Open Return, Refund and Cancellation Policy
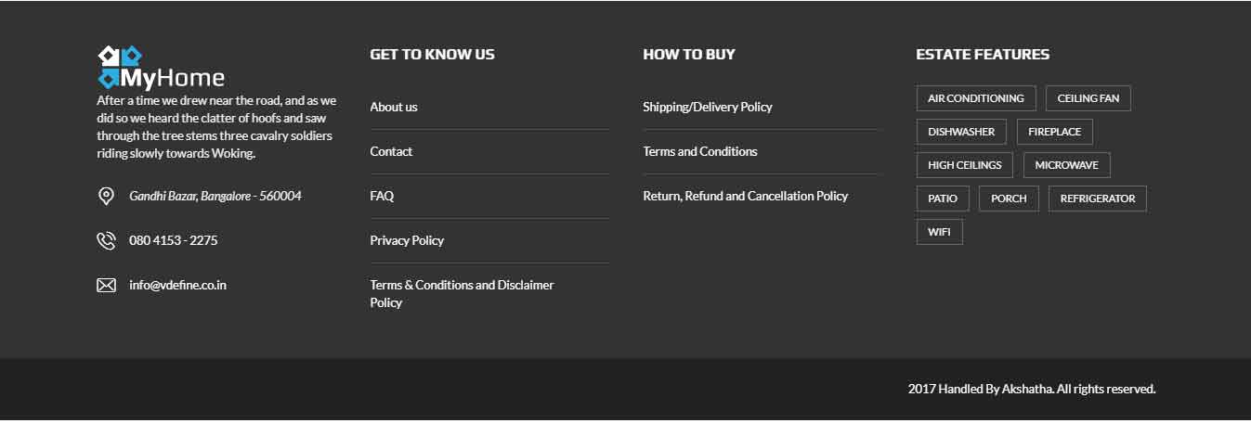This screenshot has width=1251, height=423. pos(746,196)
